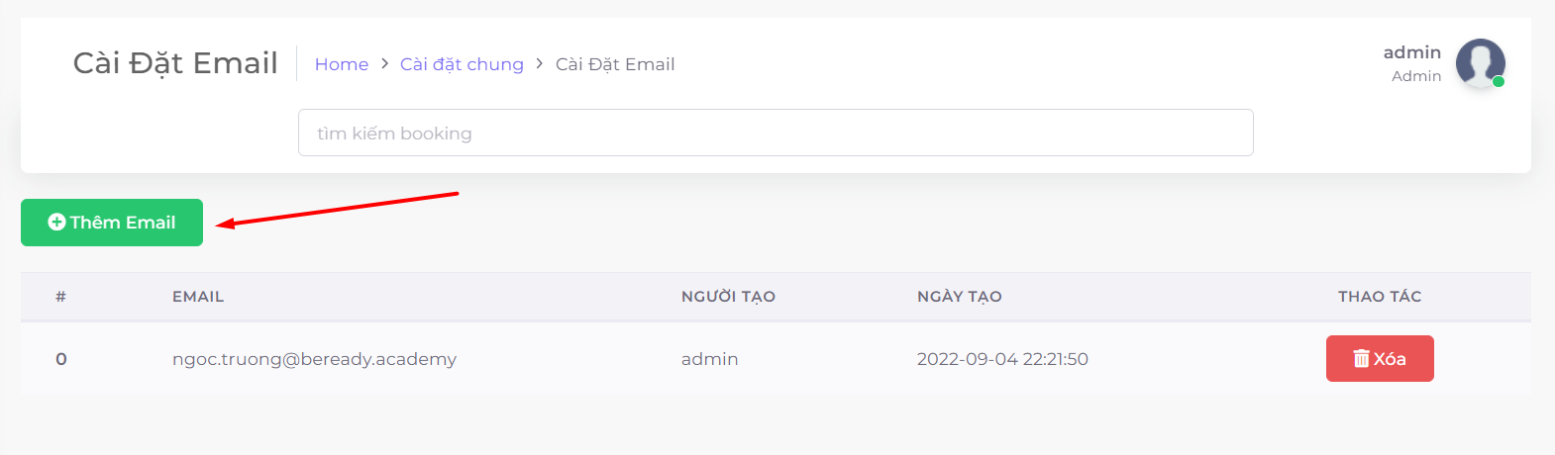This screenshot has height=455, width=1555.
Task: Click the admin username in the top-right corner
Action: 1412,52
